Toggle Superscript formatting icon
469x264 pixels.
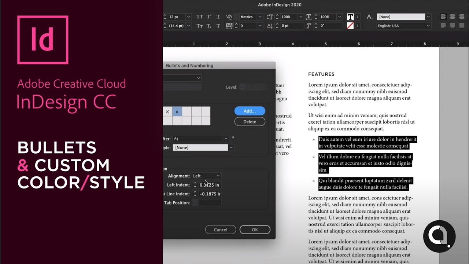click(x=209, y=17)
